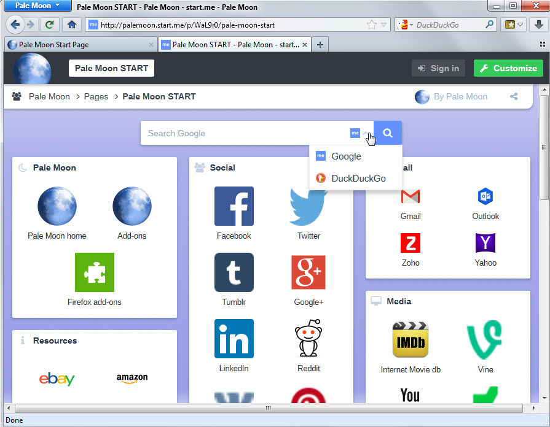The image size is (550, 427).
Task: Click the Media widget heading
Action: (399, 301)
